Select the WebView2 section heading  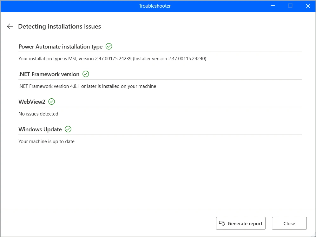[x=32, y=102]
